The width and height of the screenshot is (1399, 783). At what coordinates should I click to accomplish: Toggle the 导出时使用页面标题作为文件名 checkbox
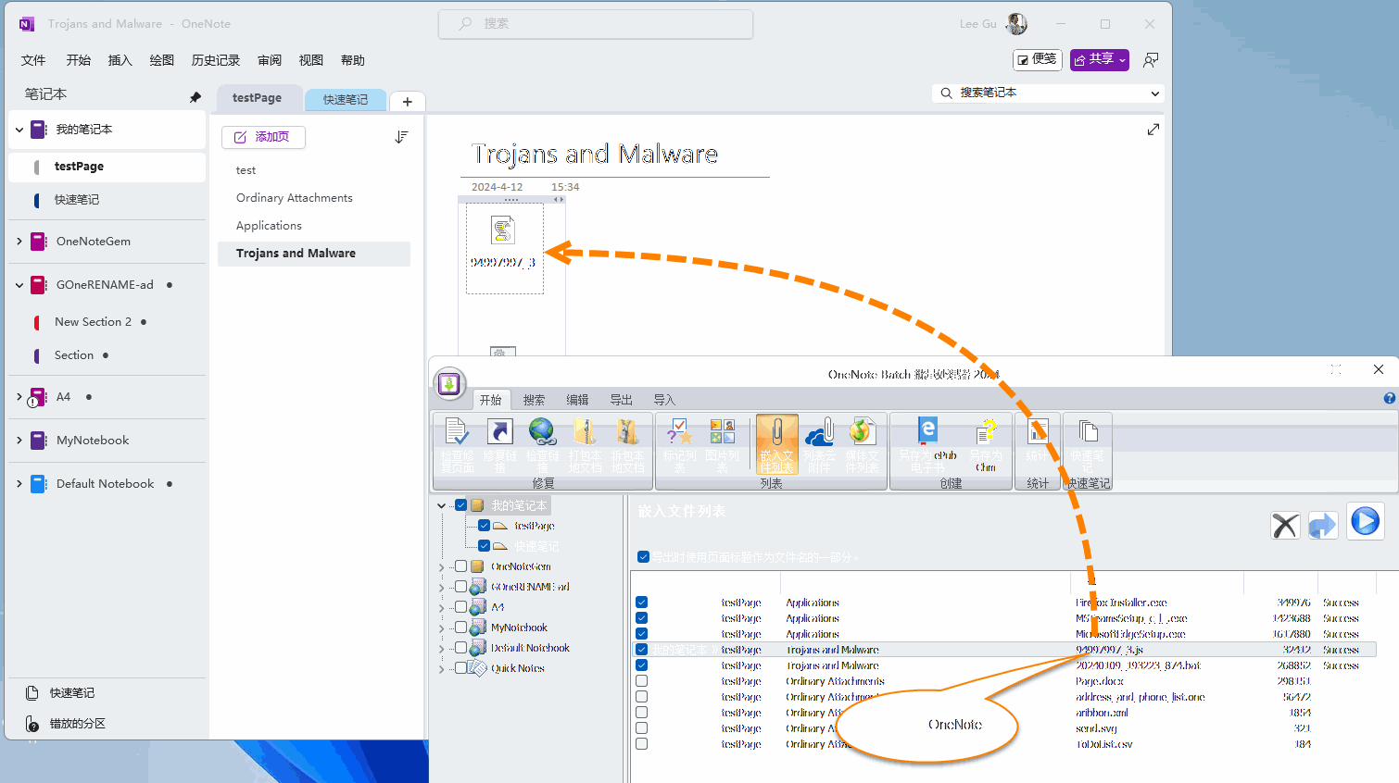643,557
